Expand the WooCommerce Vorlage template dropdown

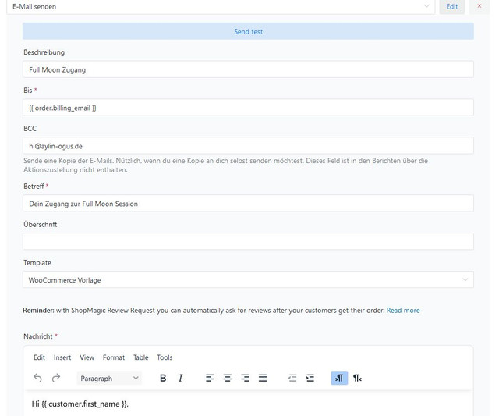(x=248, y=279)
